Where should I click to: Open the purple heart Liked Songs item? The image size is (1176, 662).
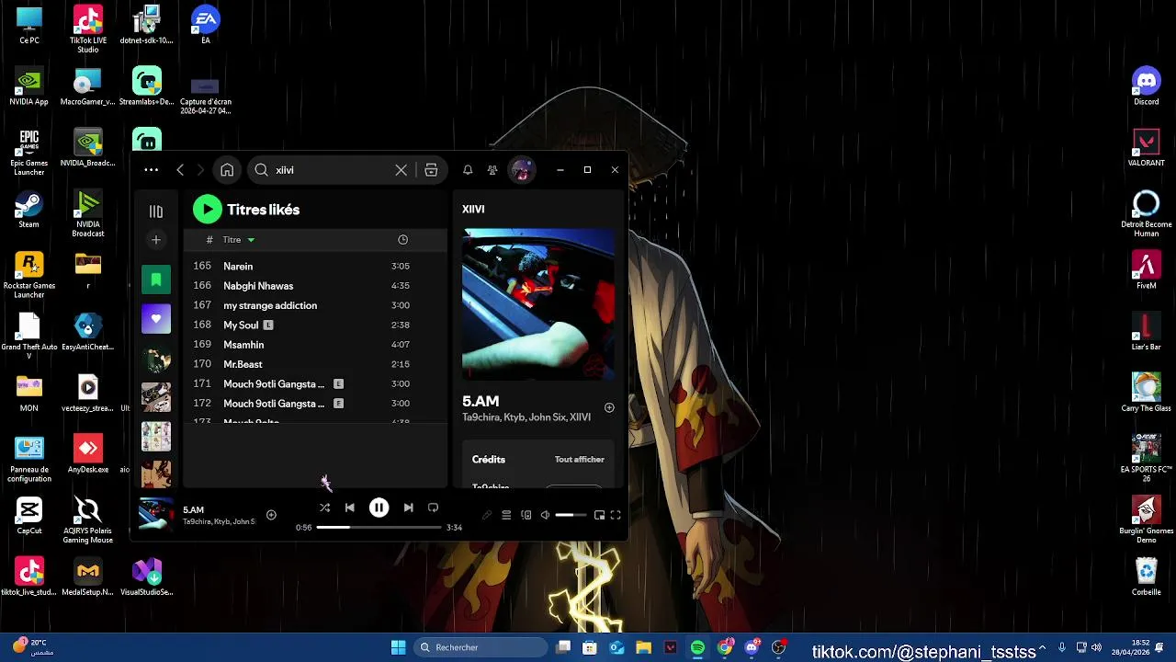(x=156, y=319)
